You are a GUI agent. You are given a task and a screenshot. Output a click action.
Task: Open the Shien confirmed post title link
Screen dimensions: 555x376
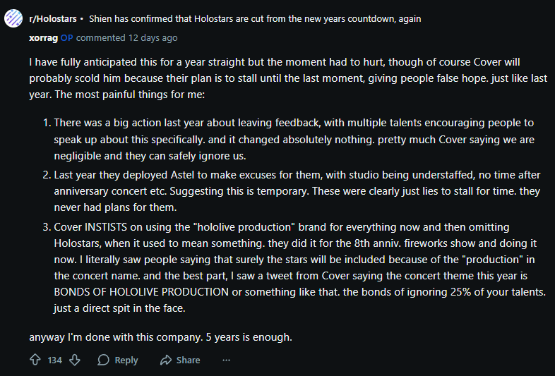click(254, 19)
